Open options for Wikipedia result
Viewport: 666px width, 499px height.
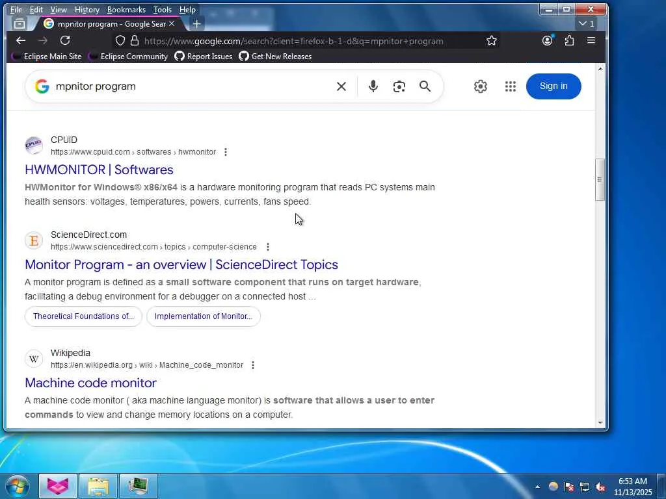click(253, 365)
